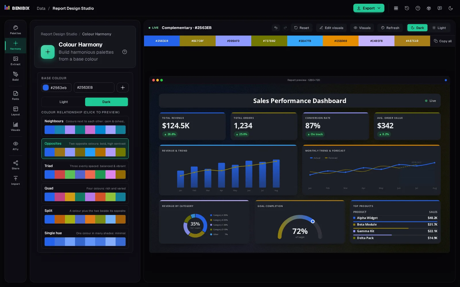Go to Data breadcrumb

coord(41,8)
